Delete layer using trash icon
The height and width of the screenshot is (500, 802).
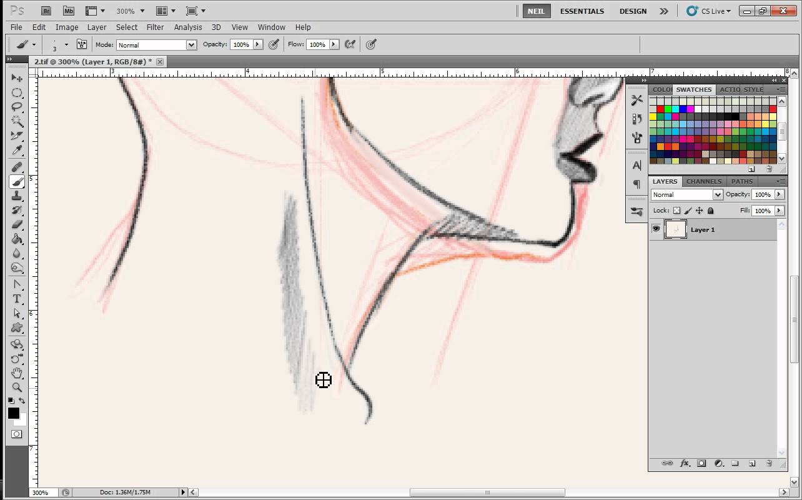click(x=769, y=463)
